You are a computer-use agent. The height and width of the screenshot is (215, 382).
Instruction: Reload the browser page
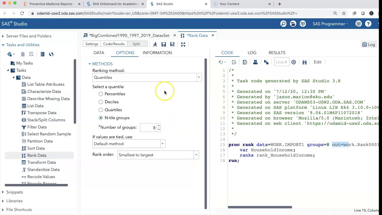coord(22,13)
